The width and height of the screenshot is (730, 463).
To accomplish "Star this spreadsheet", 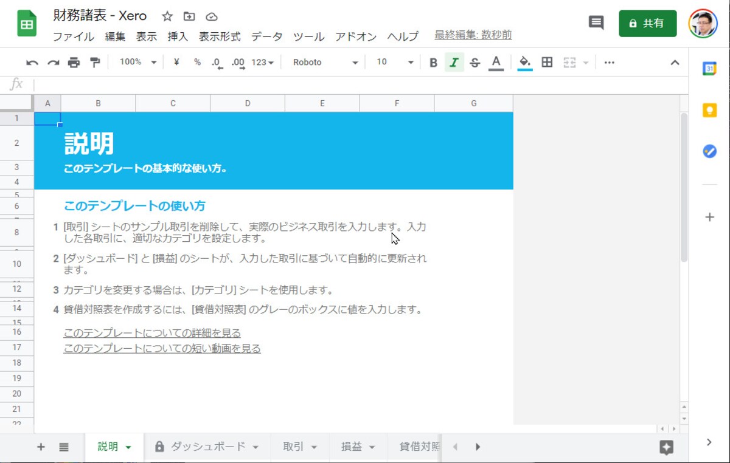I will click(167, 16).
